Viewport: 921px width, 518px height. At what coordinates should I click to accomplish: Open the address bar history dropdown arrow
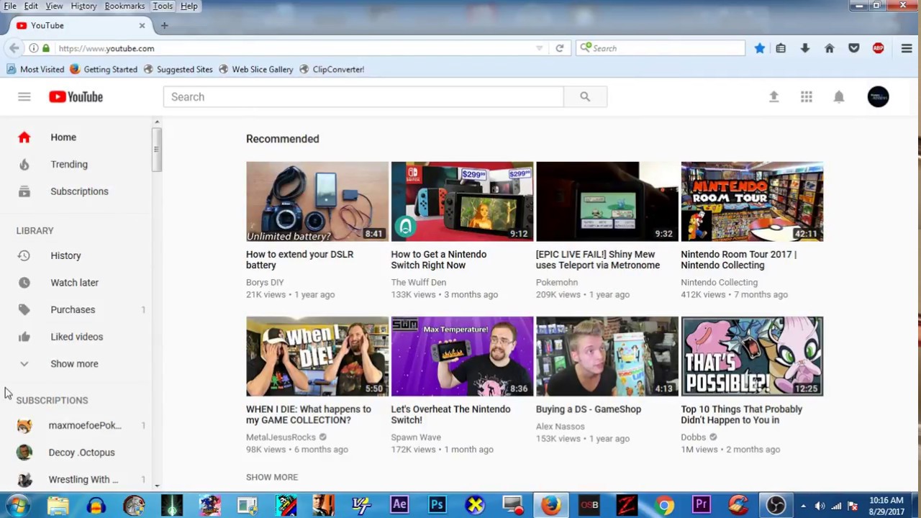[539, 48]
